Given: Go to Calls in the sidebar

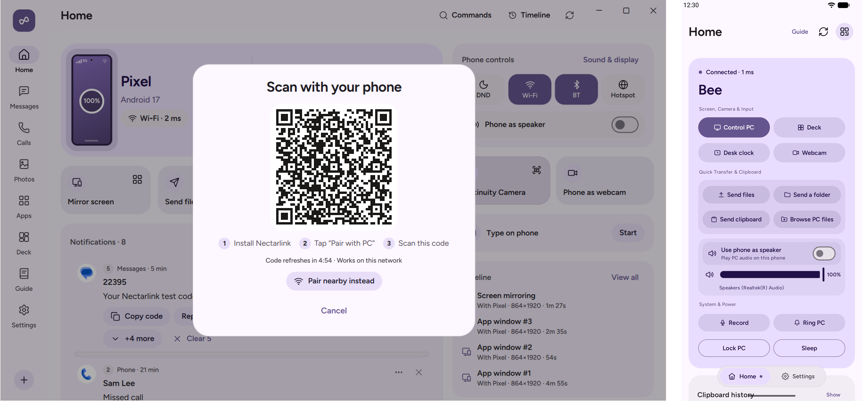Looking at the screenshot, I should coord(24,134).
